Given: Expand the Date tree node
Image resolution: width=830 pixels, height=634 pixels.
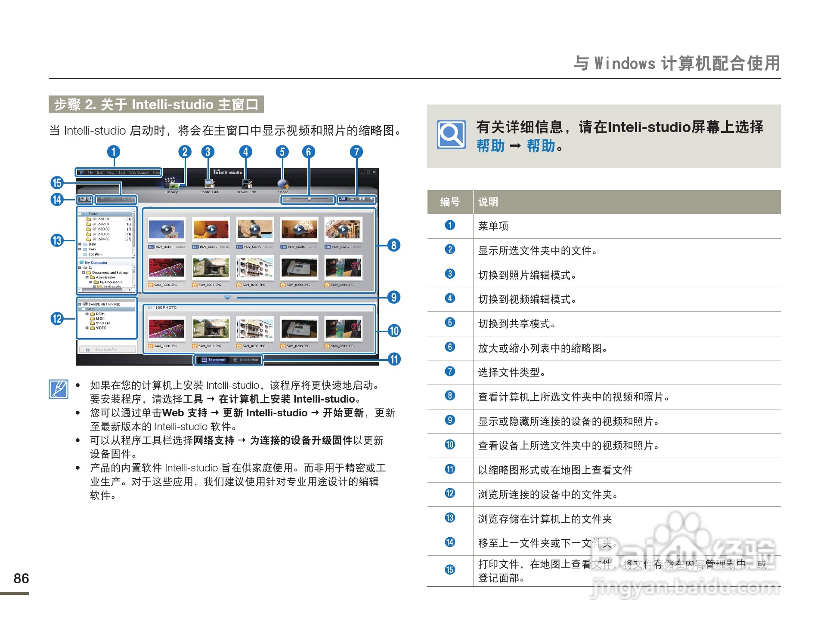Looking at the screenshot, I should point(80,244).
